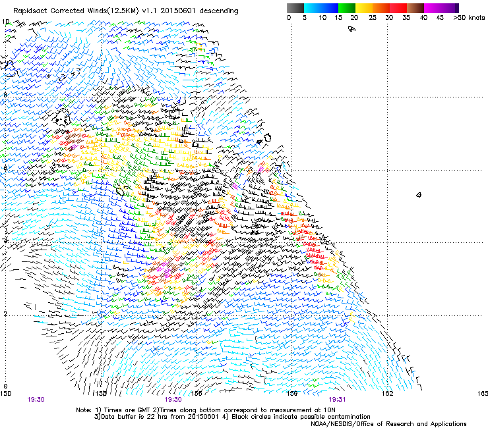The image size is (488, 428).
Task: Click the note line 'Times are GMT'
Action: pos(127,410)
